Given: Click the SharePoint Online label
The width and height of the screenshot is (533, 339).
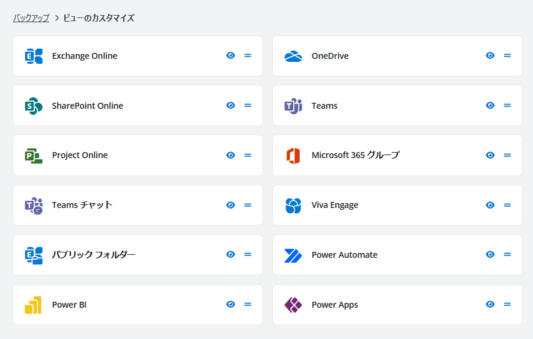Looking at the screenshot, I should click(87, 106).
